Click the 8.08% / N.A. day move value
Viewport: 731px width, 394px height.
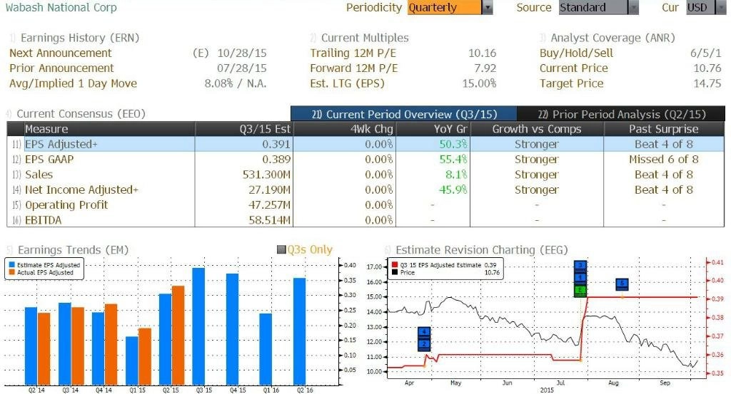tap(236, 84)
